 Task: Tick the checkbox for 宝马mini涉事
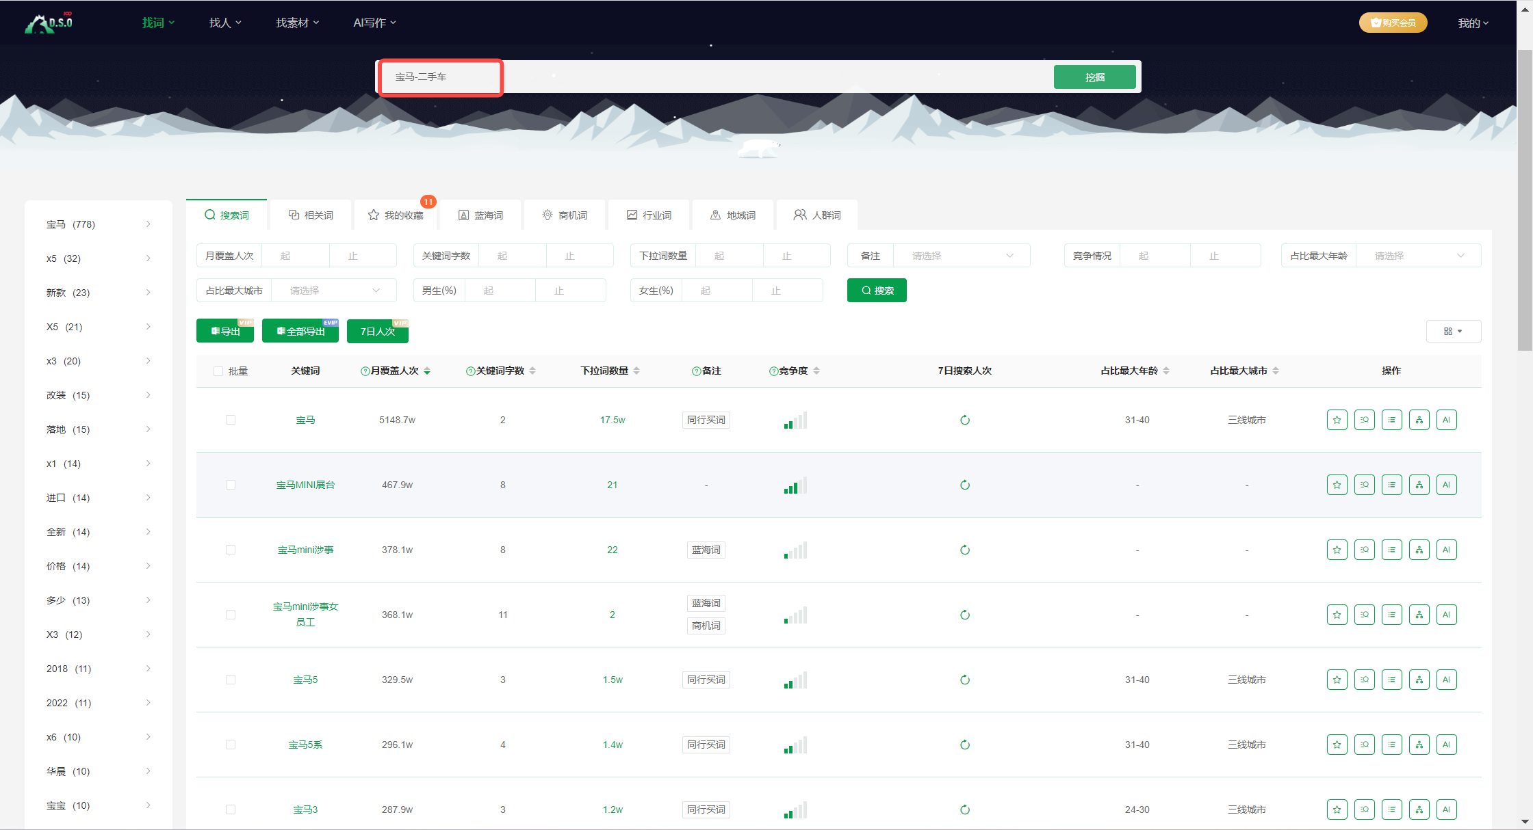coord(231,550)
